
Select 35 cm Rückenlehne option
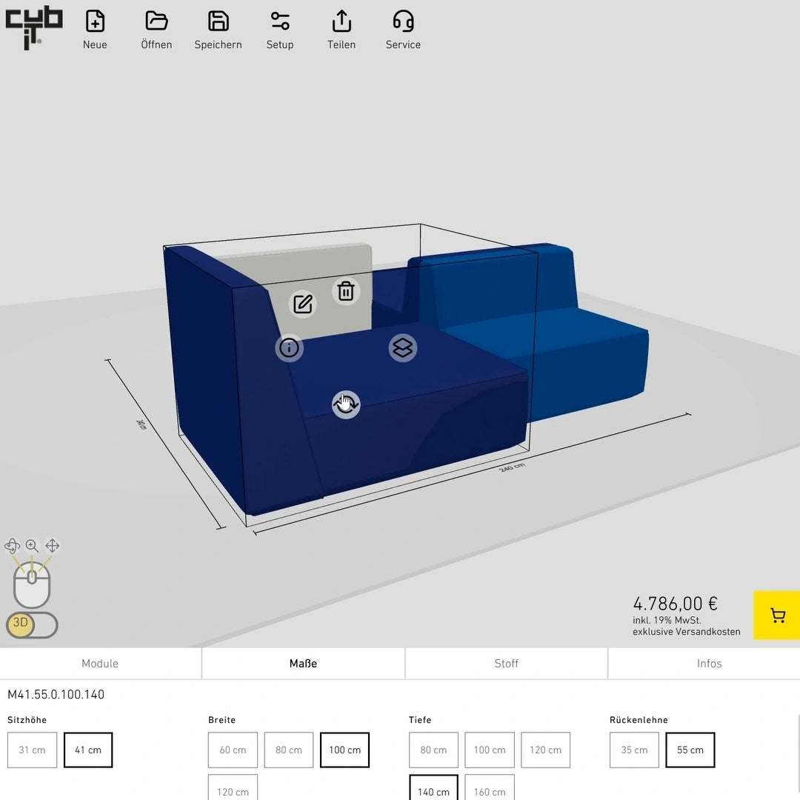point(634,750)
